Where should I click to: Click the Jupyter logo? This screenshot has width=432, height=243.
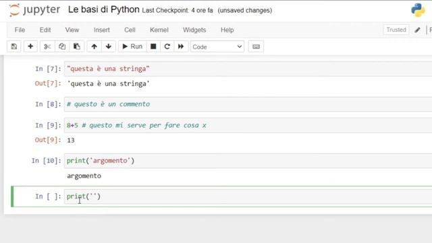34,10
